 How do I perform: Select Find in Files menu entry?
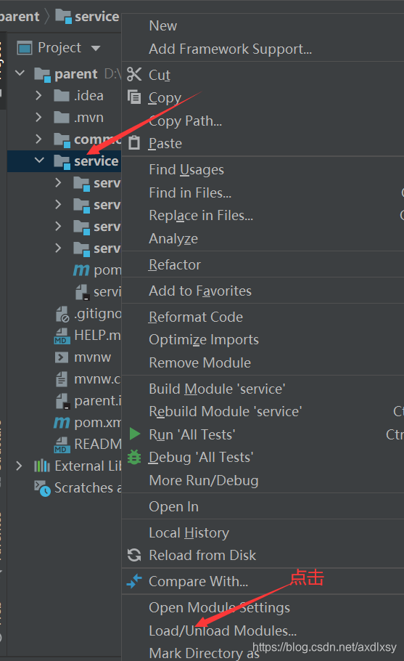click(x=190, y=192)
